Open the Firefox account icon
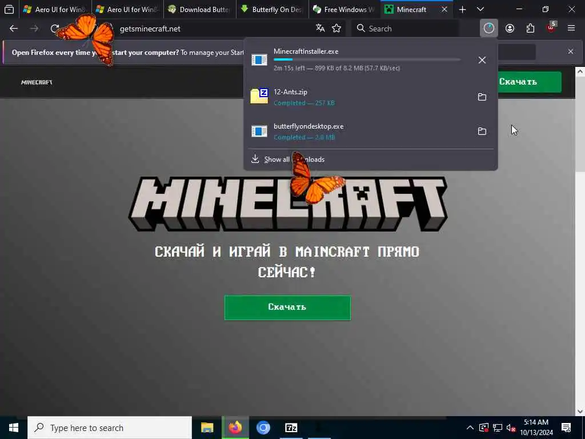Image resolution: width=585 pixels, height=439 pixels. [x=510, y=28]
